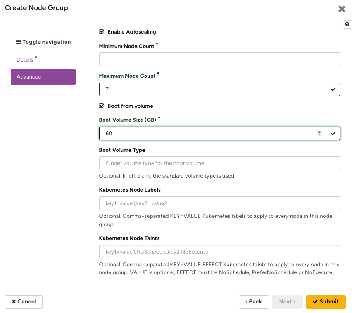Viewport: 352px width, 313px height.
Task: Select the Advanced step
Action: (x=43, y=77)
